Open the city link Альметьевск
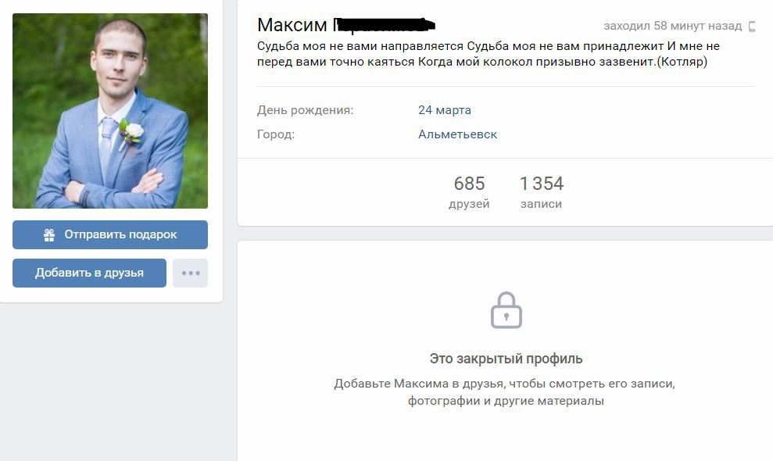 tap(457, 134)
